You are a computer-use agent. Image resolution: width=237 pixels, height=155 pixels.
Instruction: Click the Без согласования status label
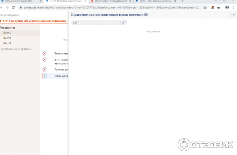coord(9,15)
